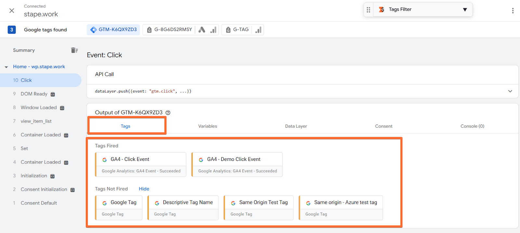Select event 5 Set
The height and width of the screenshot is (233, 520).
[24, 148]
